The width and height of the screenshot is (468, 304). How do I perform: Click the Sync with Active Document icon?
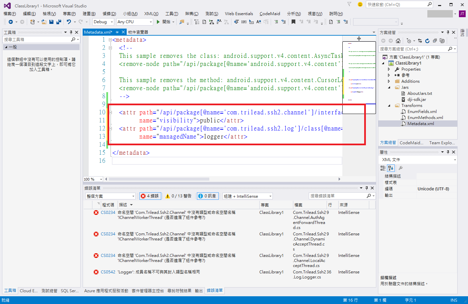coord(420,41)
